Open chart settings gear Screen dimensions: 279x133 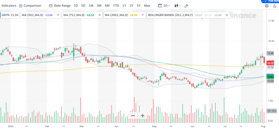click(x=267, y=6)
